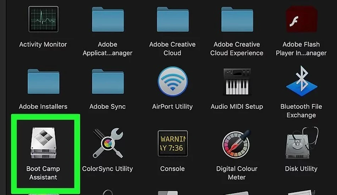Screen dimensions: 337x195
Task: Launch the Disk Utility drive icon
Action: tap(302, 143)
